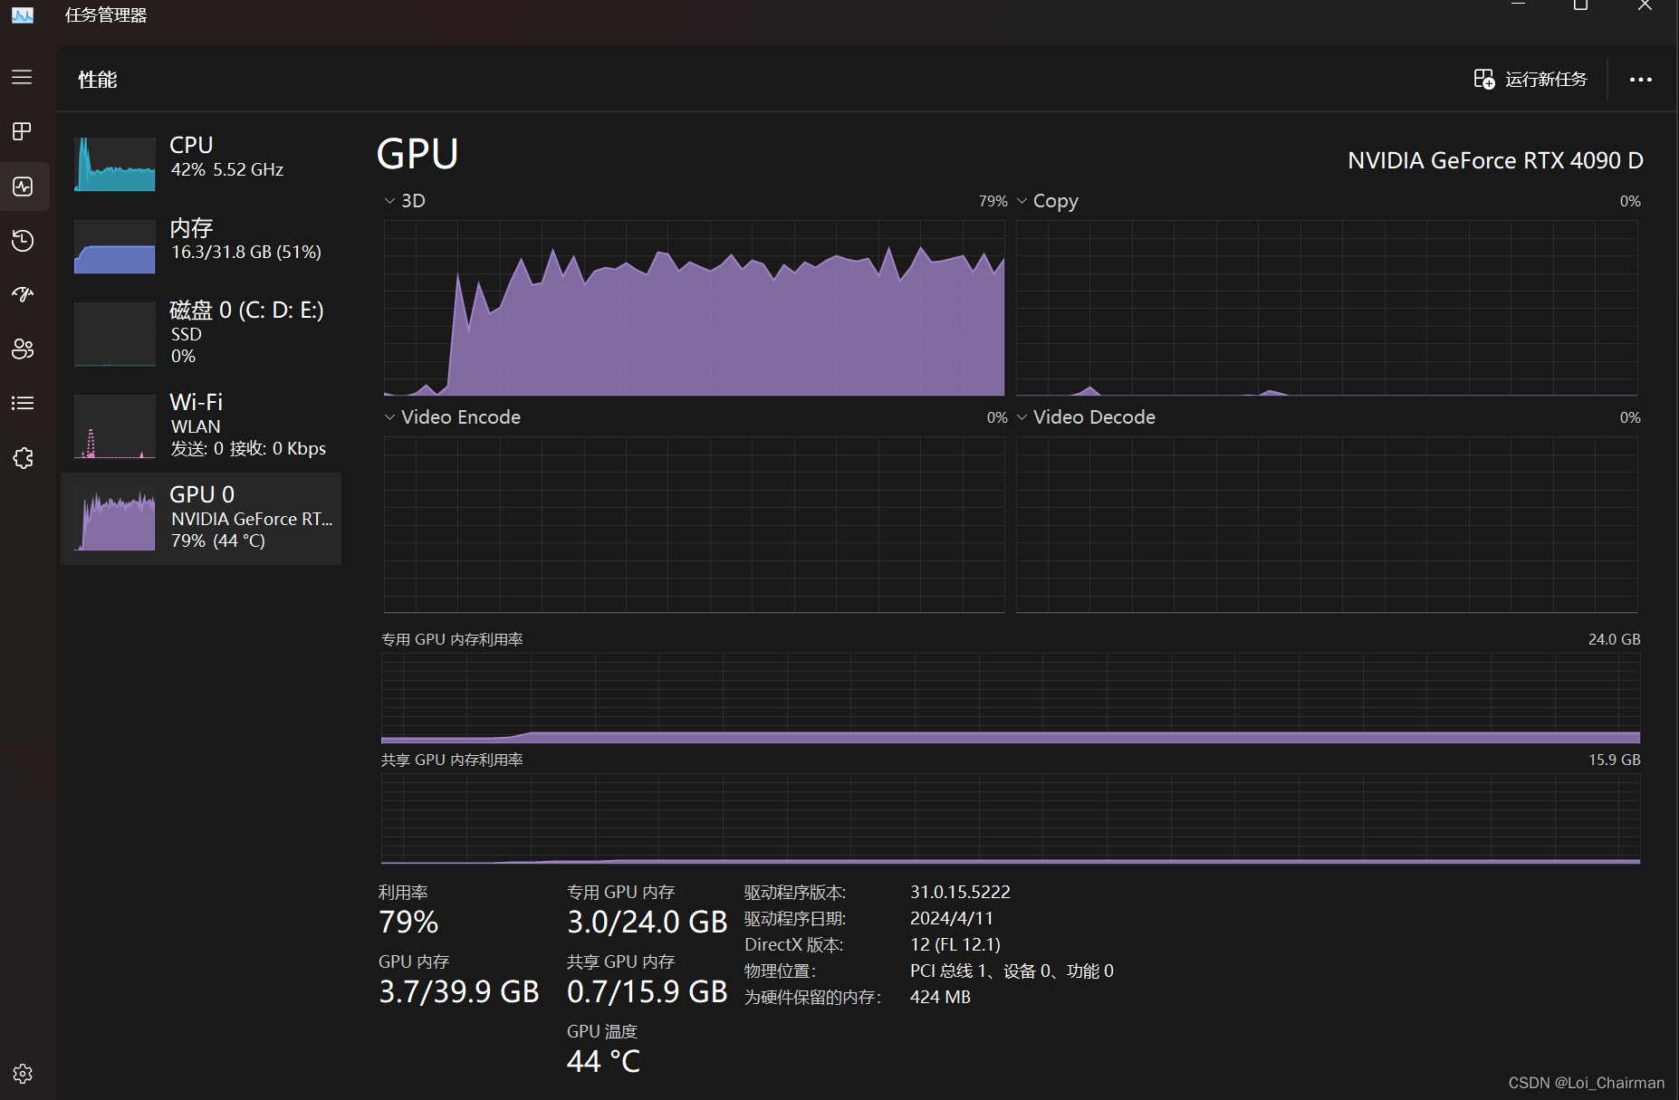The image size is (1679, 1100).
Task: Click the disk 0 mini graph thumbnail
Action: 115,334
